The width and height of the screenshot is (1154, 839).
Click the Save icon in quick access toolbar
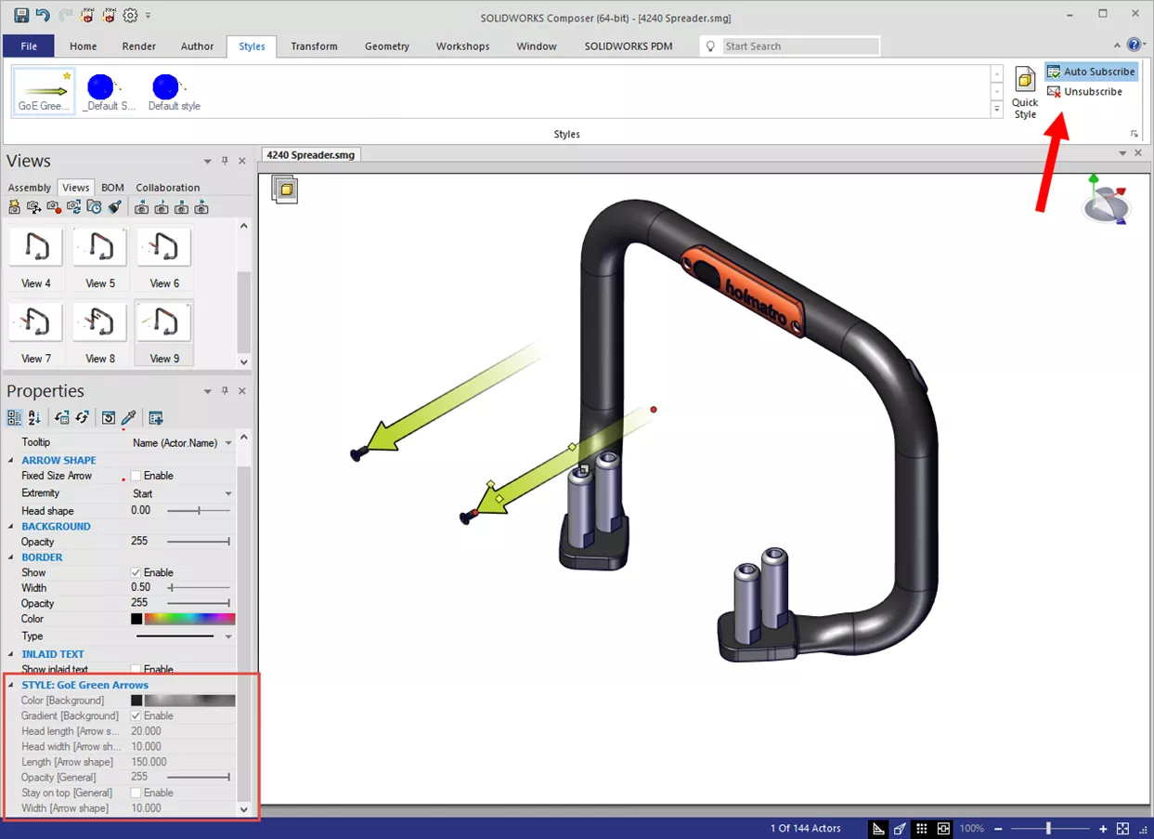(x=20, y=15)
